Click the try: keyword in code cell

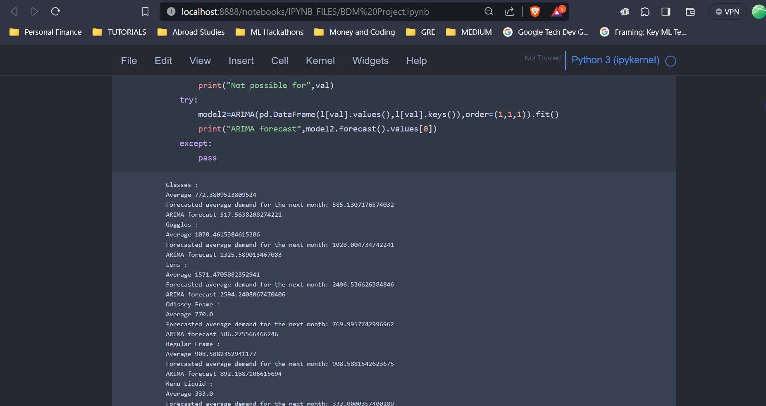189,100
